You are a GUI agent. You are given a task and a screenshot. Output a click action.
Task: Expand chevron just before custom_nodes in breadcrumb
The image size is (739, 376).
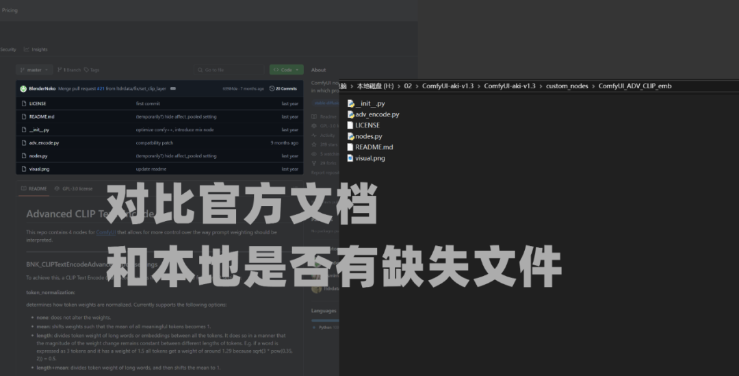[541, 86]
